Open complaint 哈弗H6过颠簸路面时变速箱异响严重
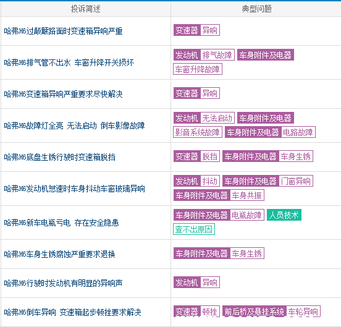This screenshot has height=327, width=341. click(63, 31)
